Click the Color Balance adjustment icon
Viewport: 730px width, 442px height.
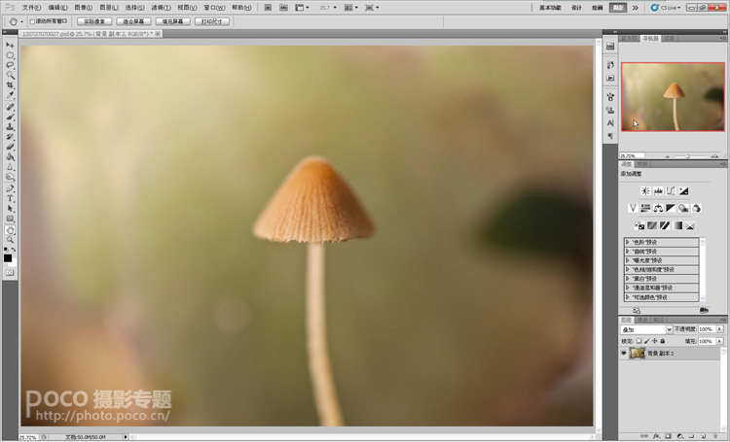(x=658, y=208)
